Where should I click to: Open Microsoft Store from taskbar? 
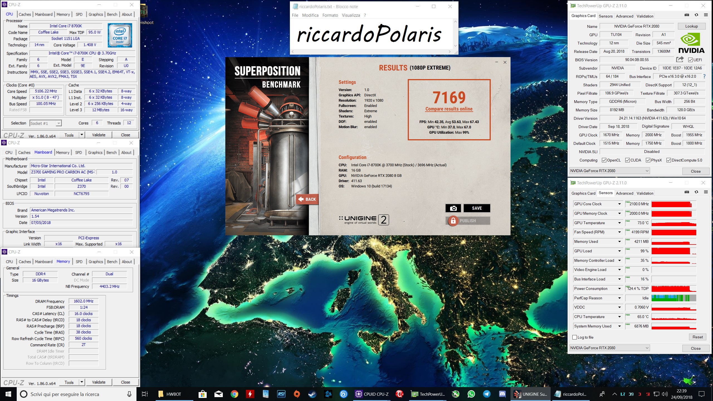pos(202,394)
